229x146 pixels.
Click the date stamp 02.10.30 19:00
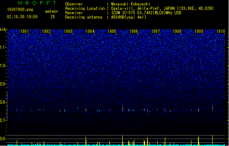click(22, 17)
